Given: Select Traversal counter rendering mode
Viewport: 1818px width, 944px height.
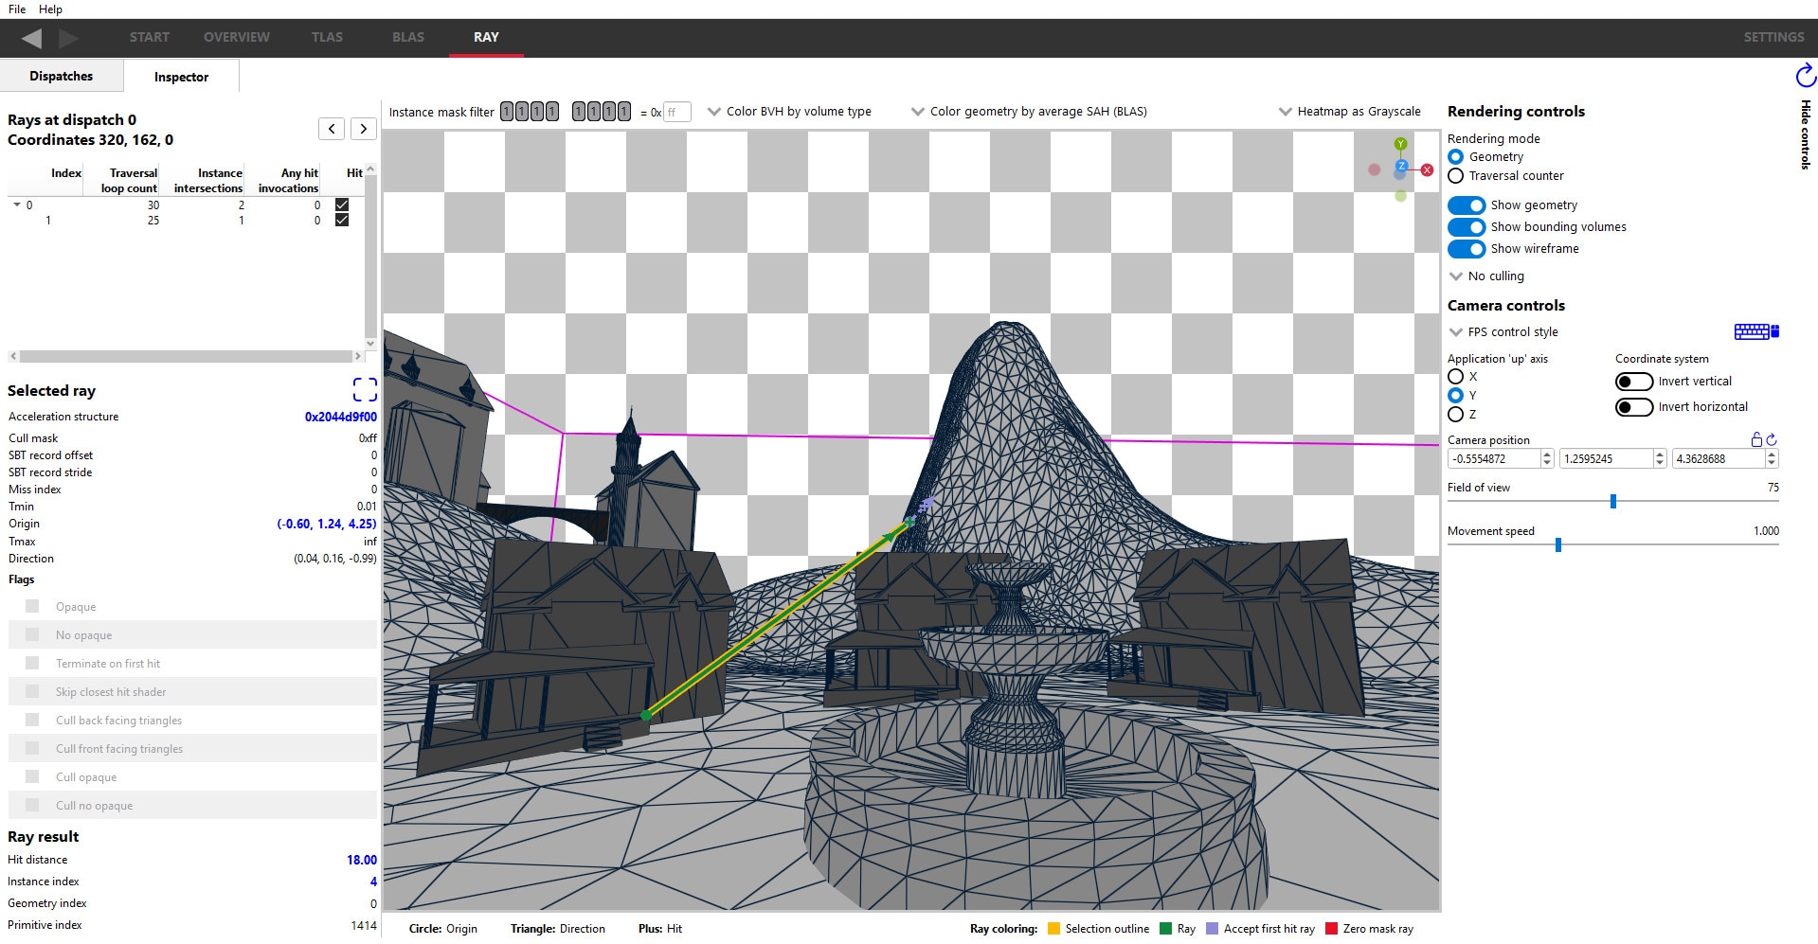Looking at the screenshot, I should (x=1456, y=176).
